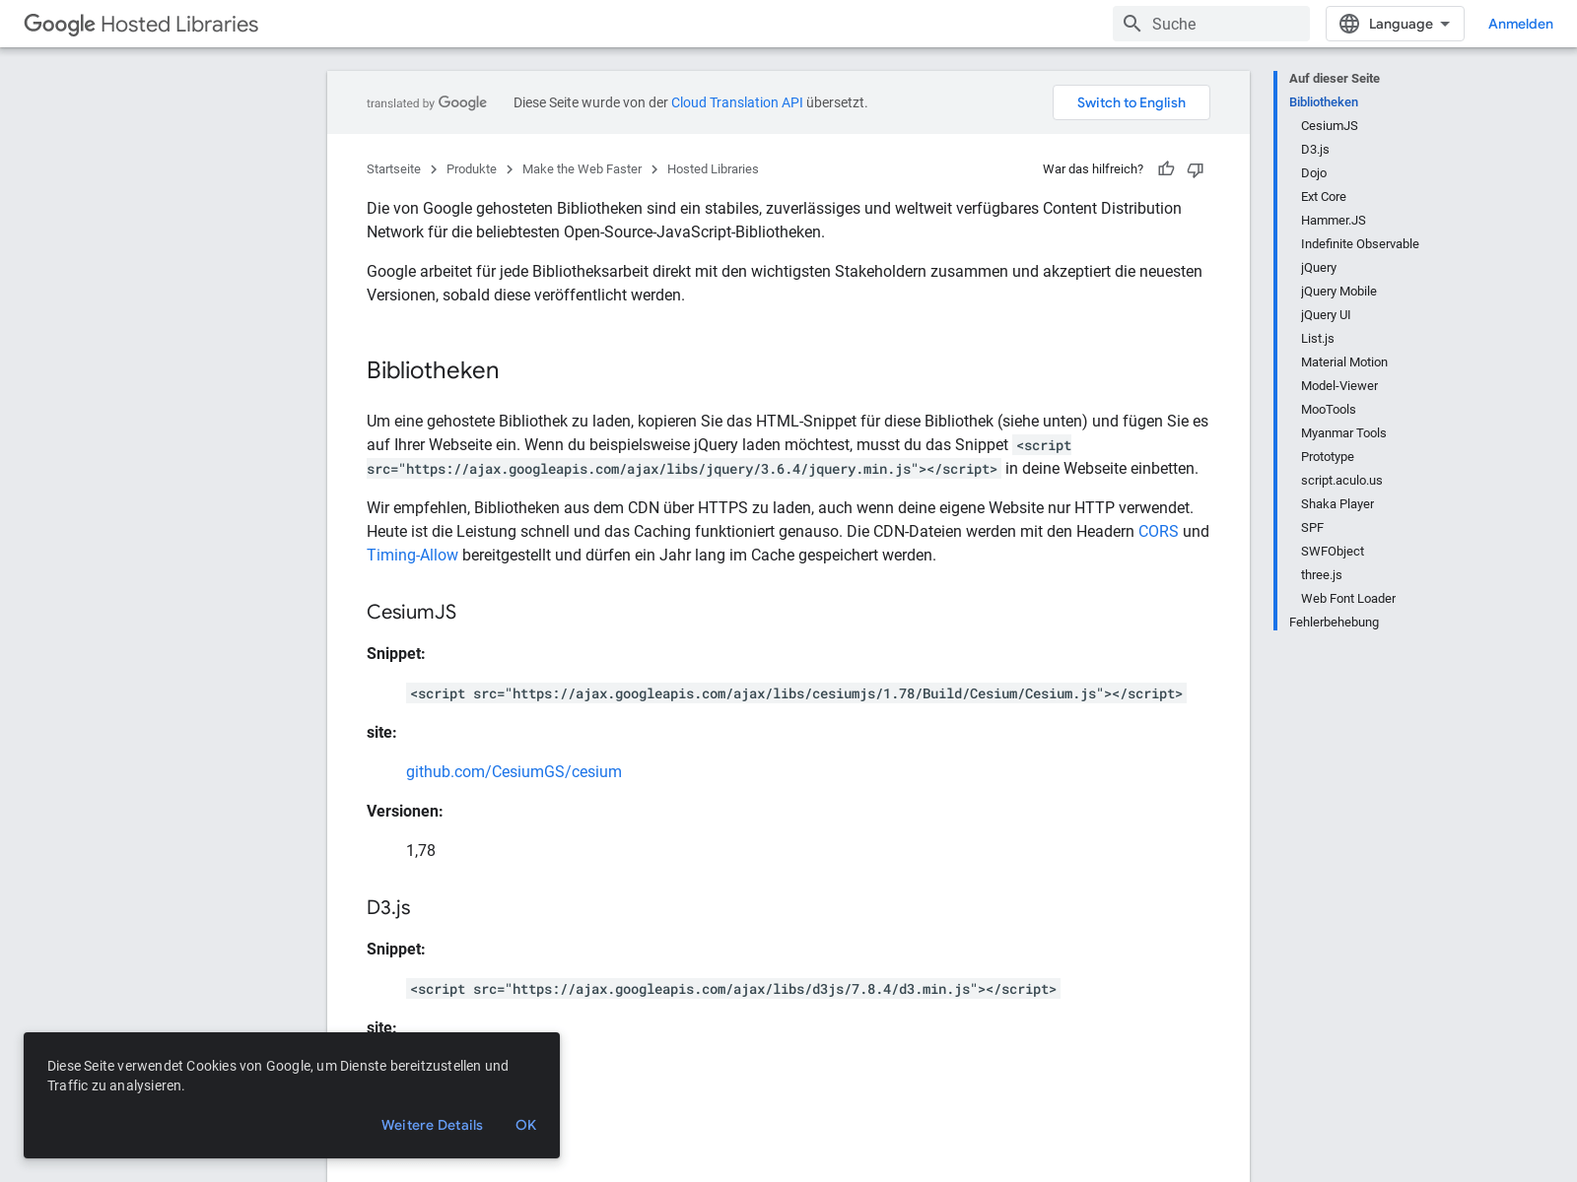Go to Myanmar Tools section
The width and height of the screenshot is (1577, 1182).
(x=1343, y=433)
